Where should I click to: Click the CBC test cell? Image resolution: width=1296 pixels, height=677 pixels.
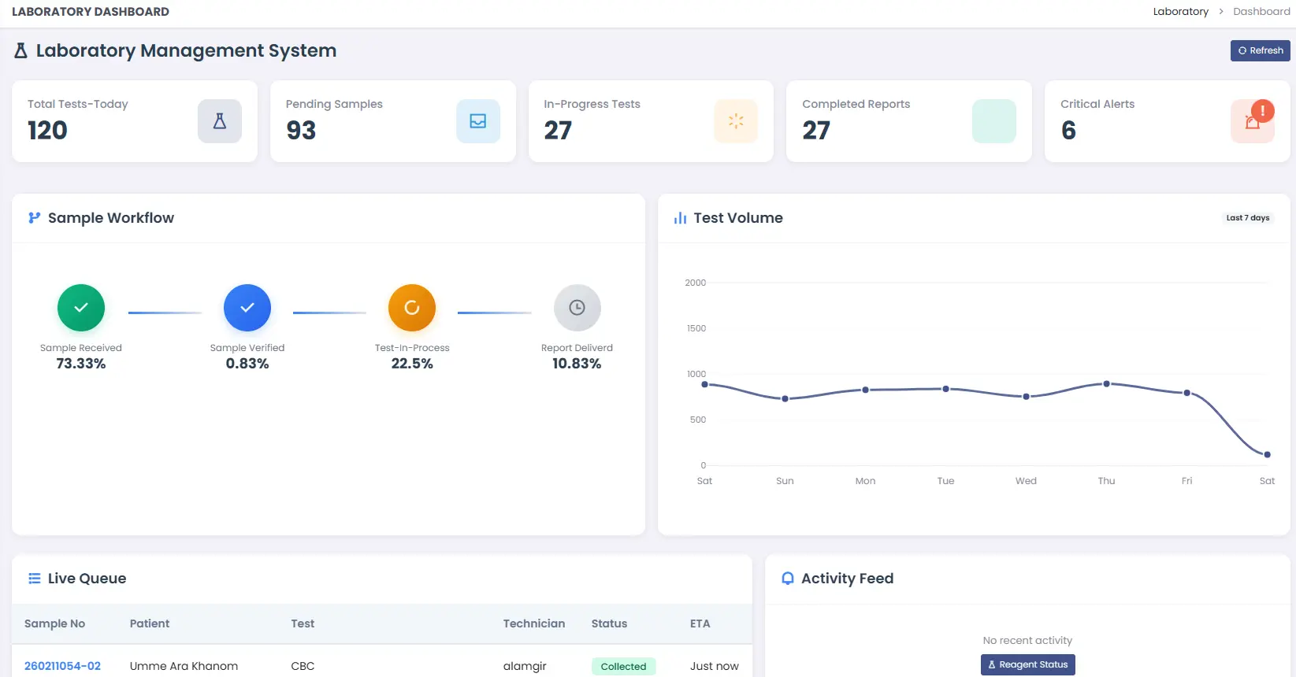click(303, 666)
